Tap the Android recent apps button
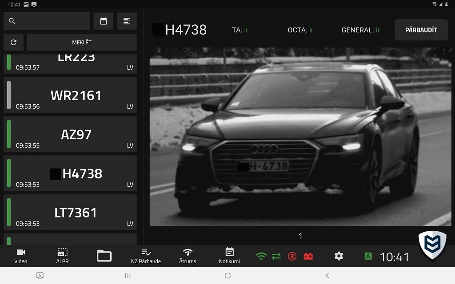 [x=128, y=276]
